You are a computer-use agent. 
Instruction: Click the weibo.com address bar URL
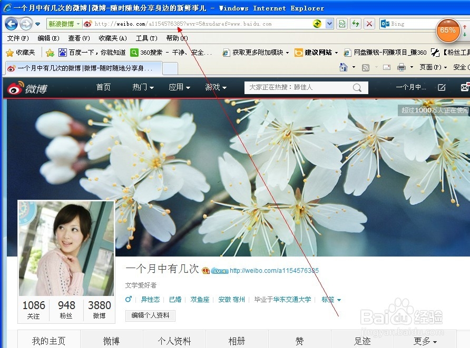pyautogui.click(x=183, y=24)
